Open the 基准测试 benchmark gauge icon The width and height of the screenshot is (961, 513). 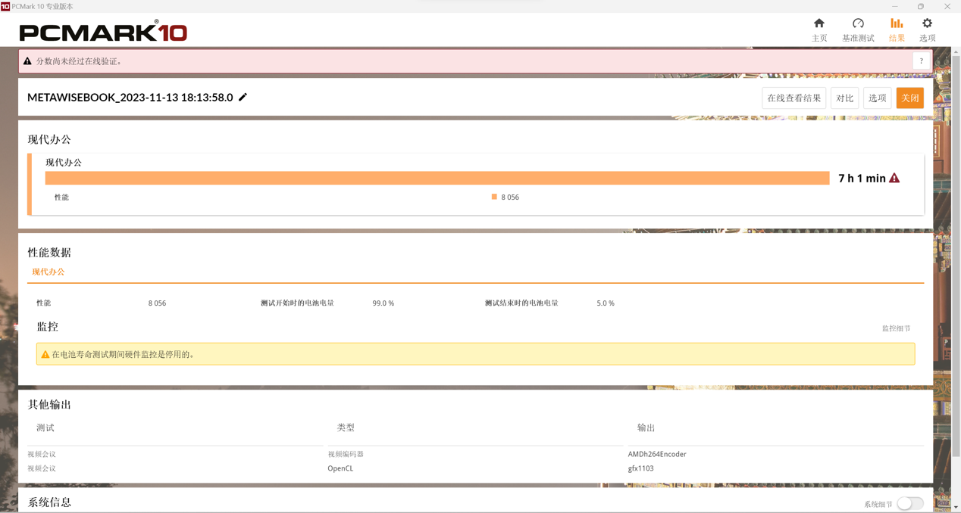(x=858, y=23)
